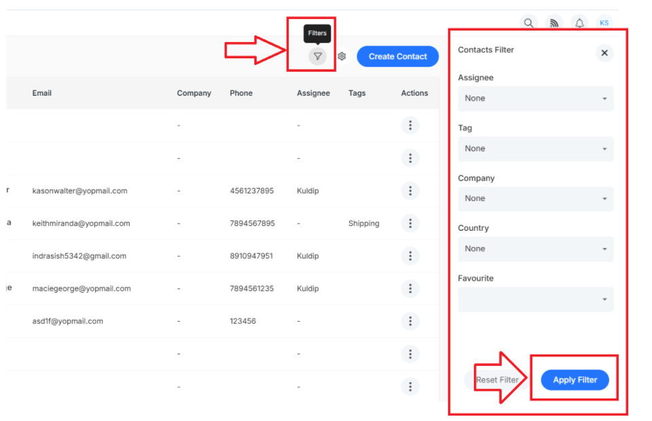Open actions menu for keithmiranda@yopmail.com

410,223
